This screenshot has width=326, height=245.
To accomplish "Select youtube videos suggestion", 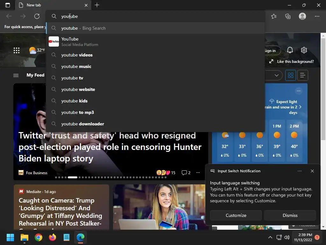I will click(x=155, y=55).
